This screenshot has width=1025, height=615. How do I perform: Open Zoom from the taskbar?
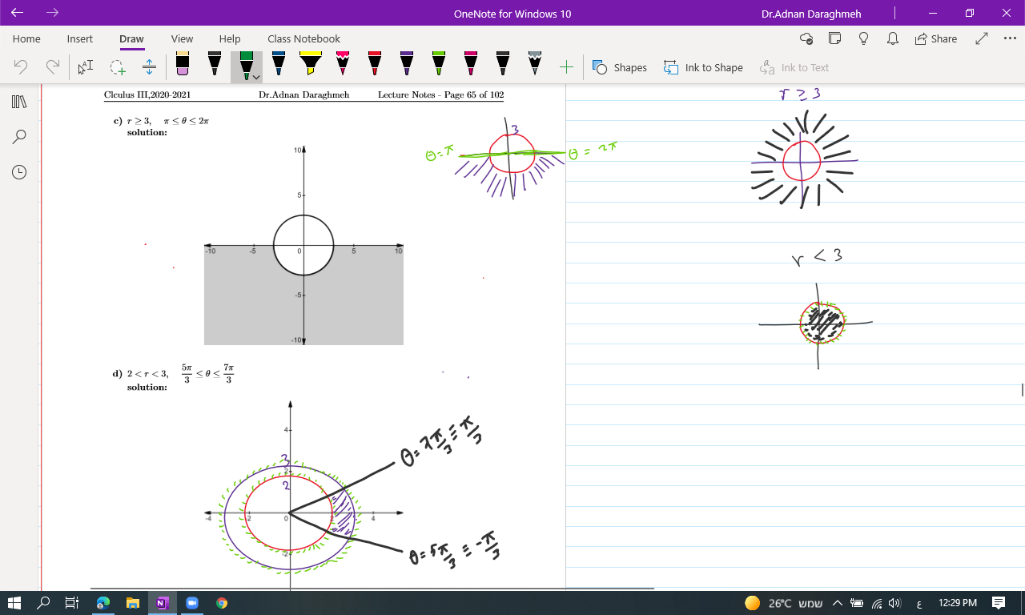pos(191,603)
